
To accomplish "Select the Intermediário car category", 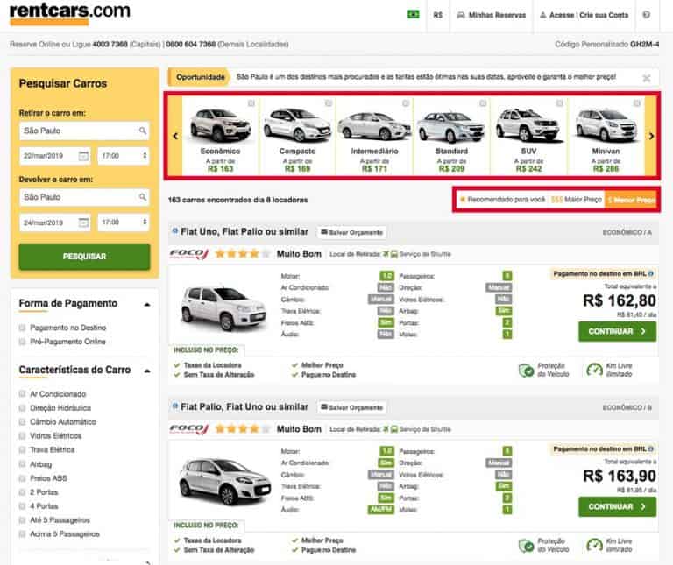I will pyautogui.click(x=374, y=136).
